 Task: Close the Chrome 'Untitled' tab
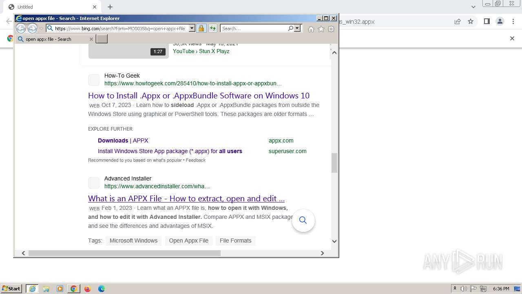tap(94, 7)
